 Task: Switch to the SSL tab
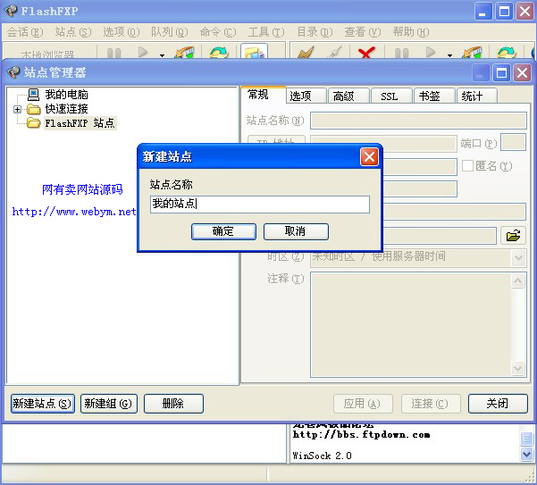(389, 96)
